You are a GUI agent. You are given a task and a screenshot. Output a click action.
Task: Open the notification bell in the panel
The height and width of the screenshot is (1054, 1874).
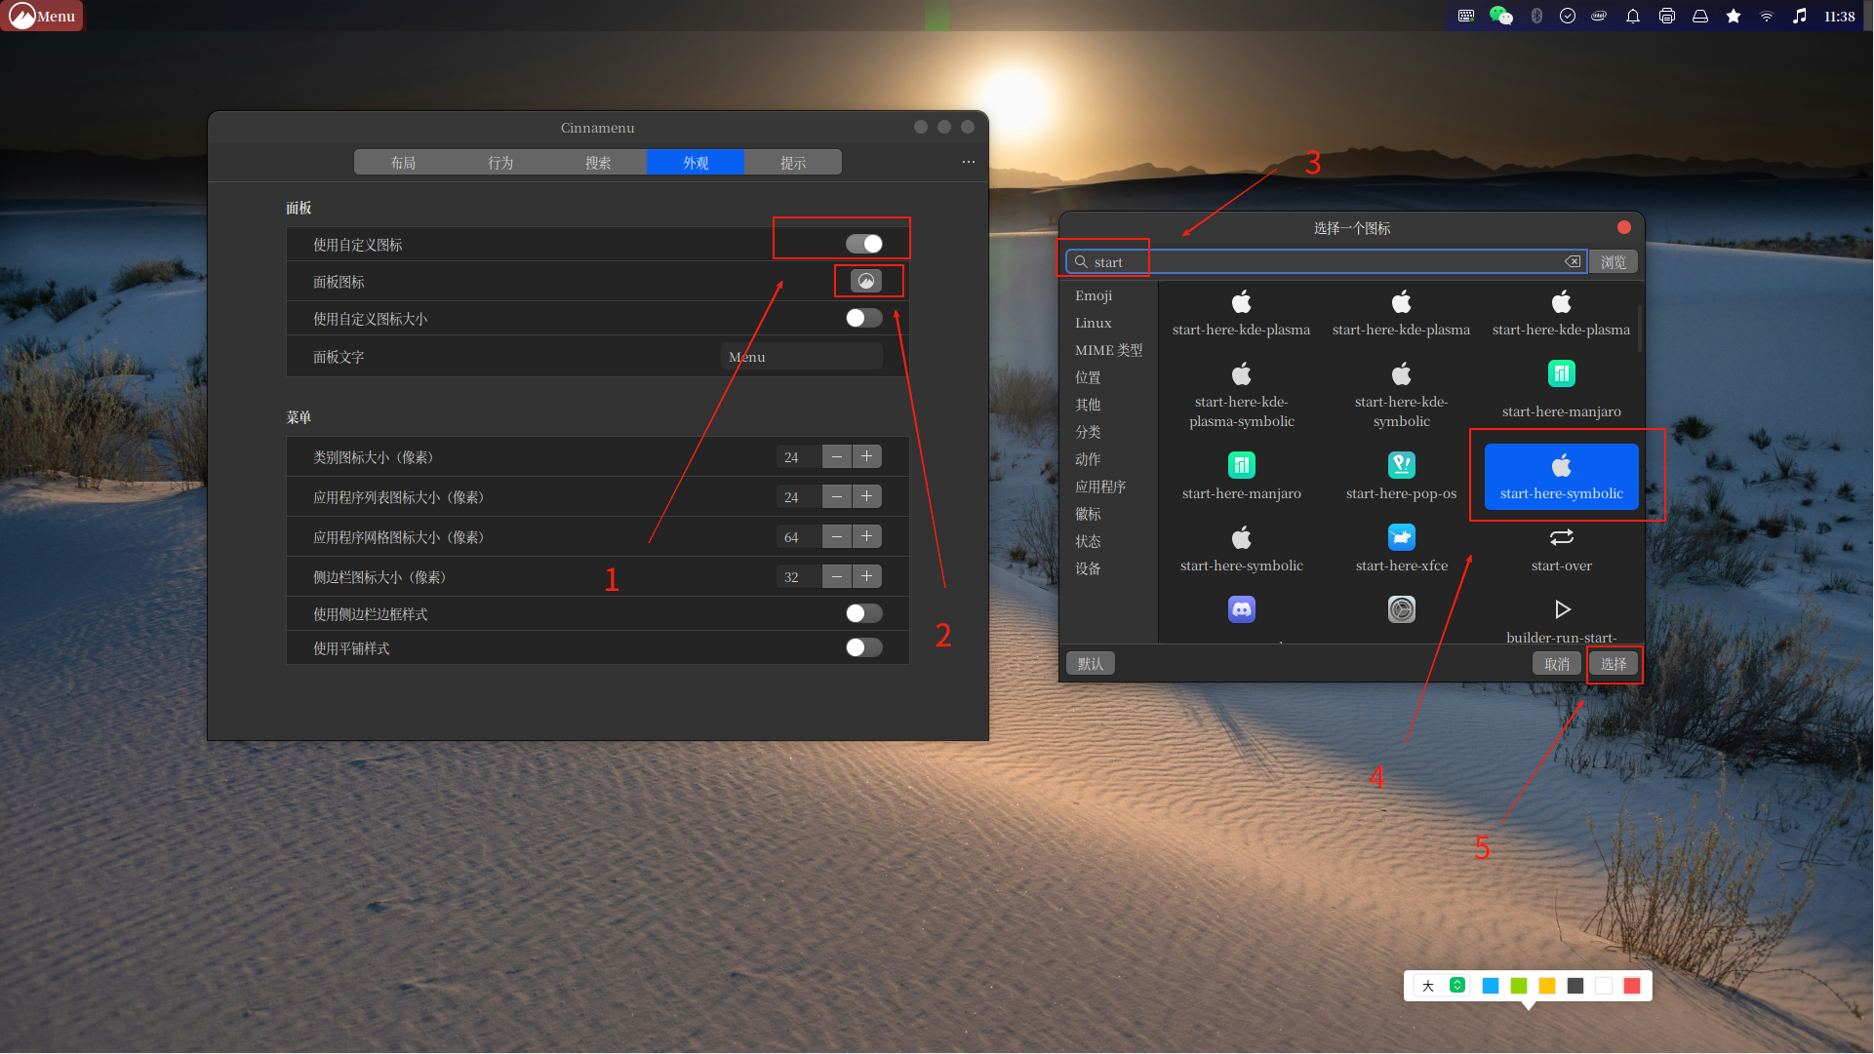pyautogui.click(x=1632, y=16)
